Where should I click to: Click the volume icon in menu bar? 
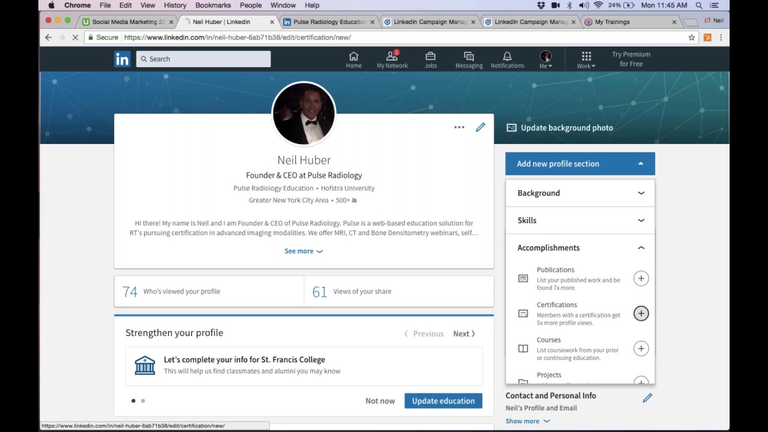[x=583, y=5]
